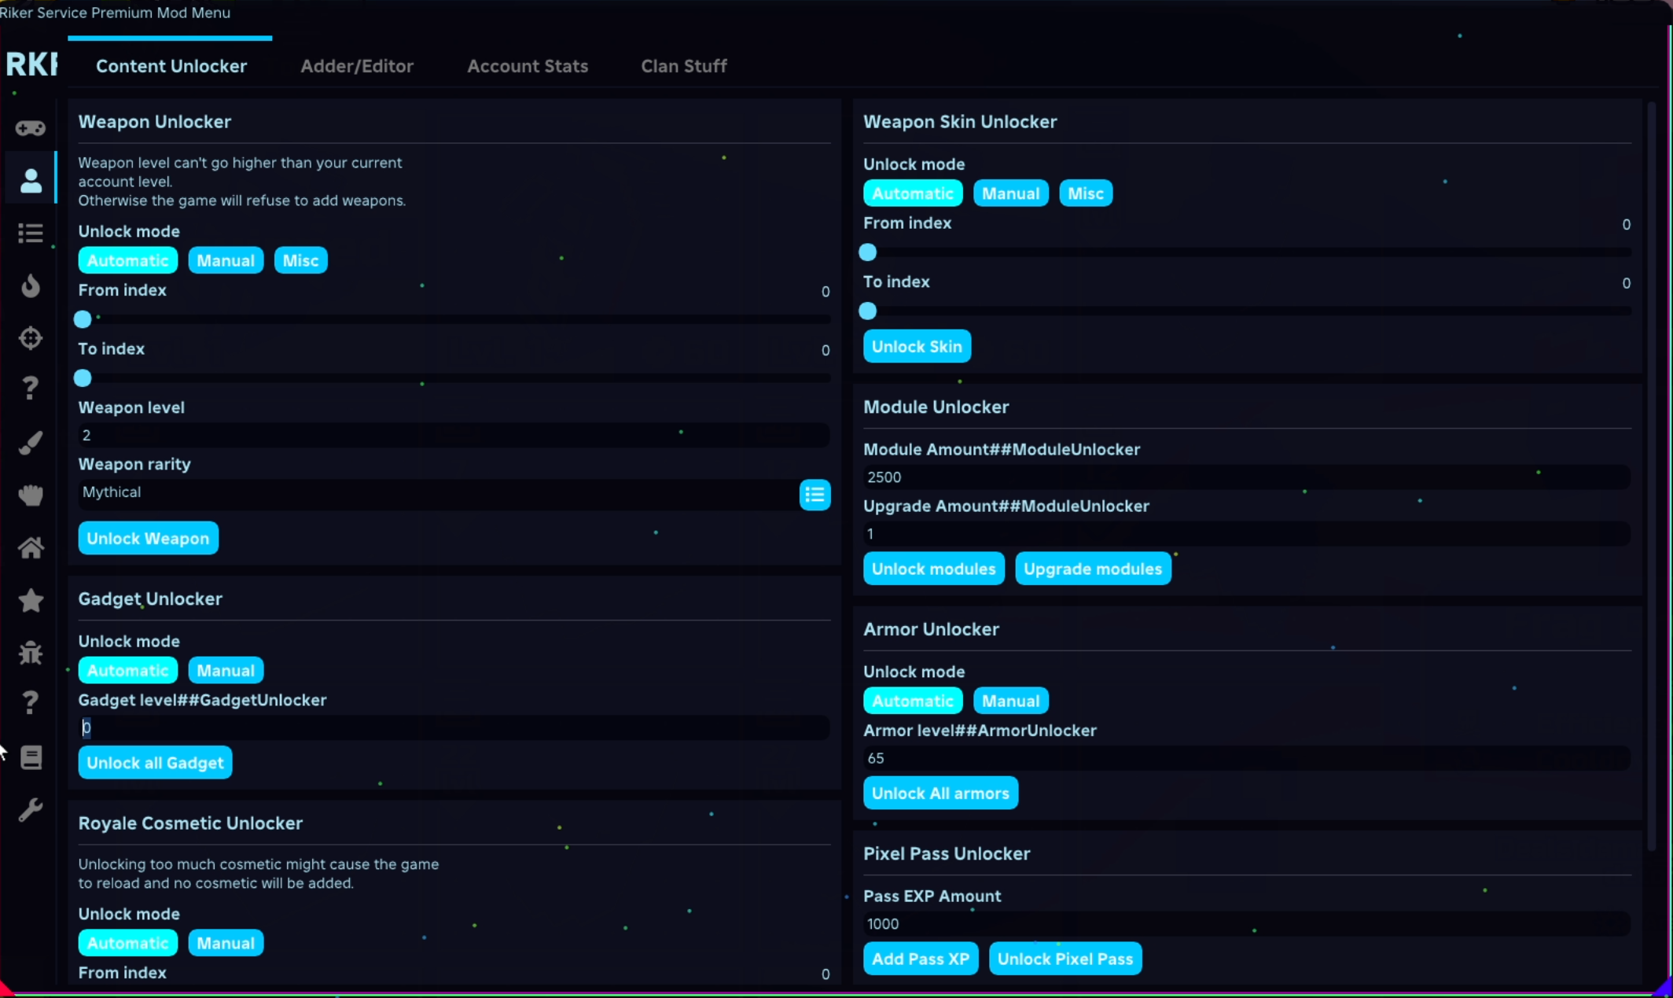
Task: Switch Armor Unlocker mode to Manual
Action: [1010, 701]
